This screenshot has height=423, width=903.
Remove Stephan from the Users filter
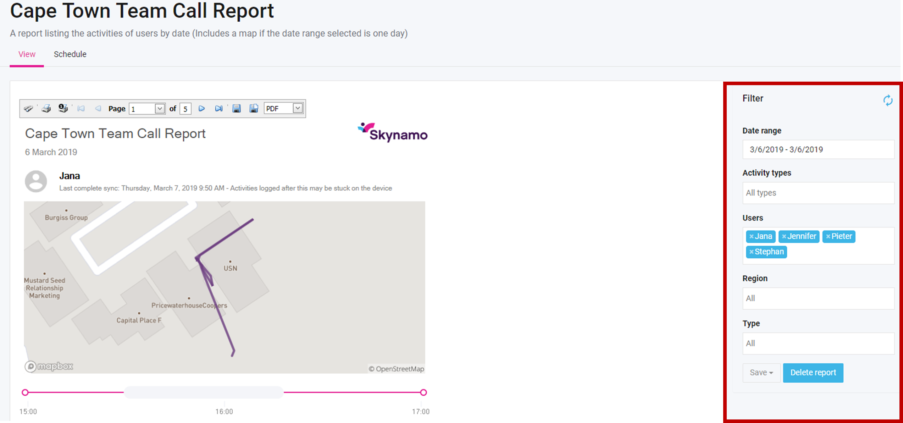(x=751, y=252)
